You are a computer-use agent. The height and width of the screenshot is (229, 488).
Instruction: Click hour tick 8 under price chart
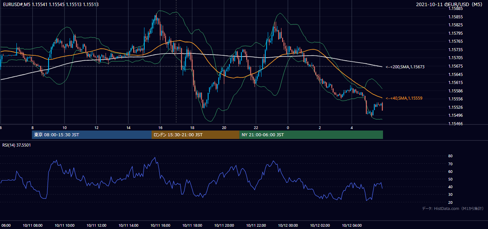(x=32, y=127)
